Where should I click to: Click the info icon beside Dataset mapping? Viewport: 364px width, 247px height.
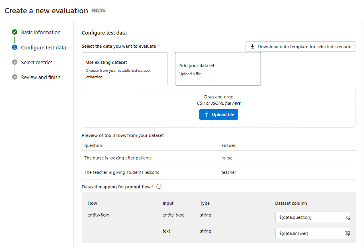[x=159, y=187]
